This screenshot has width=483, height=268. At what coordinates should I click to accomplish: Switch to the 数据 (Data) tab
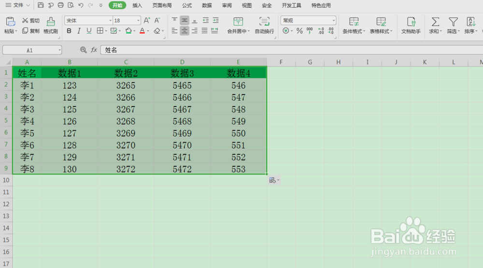click(x=207, y=5)
